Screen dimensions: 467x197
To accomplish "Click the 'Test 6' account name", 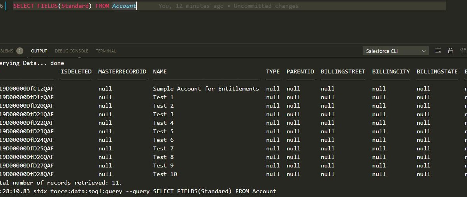I will 163,140.
